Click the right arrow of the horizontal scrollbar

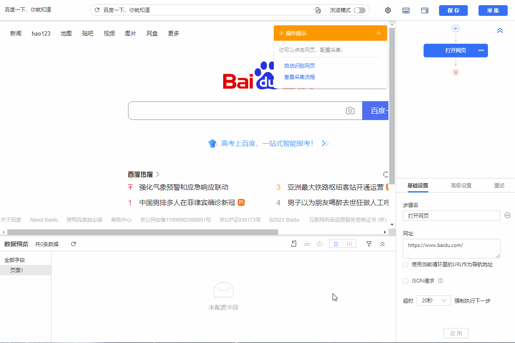click(385, 232)
